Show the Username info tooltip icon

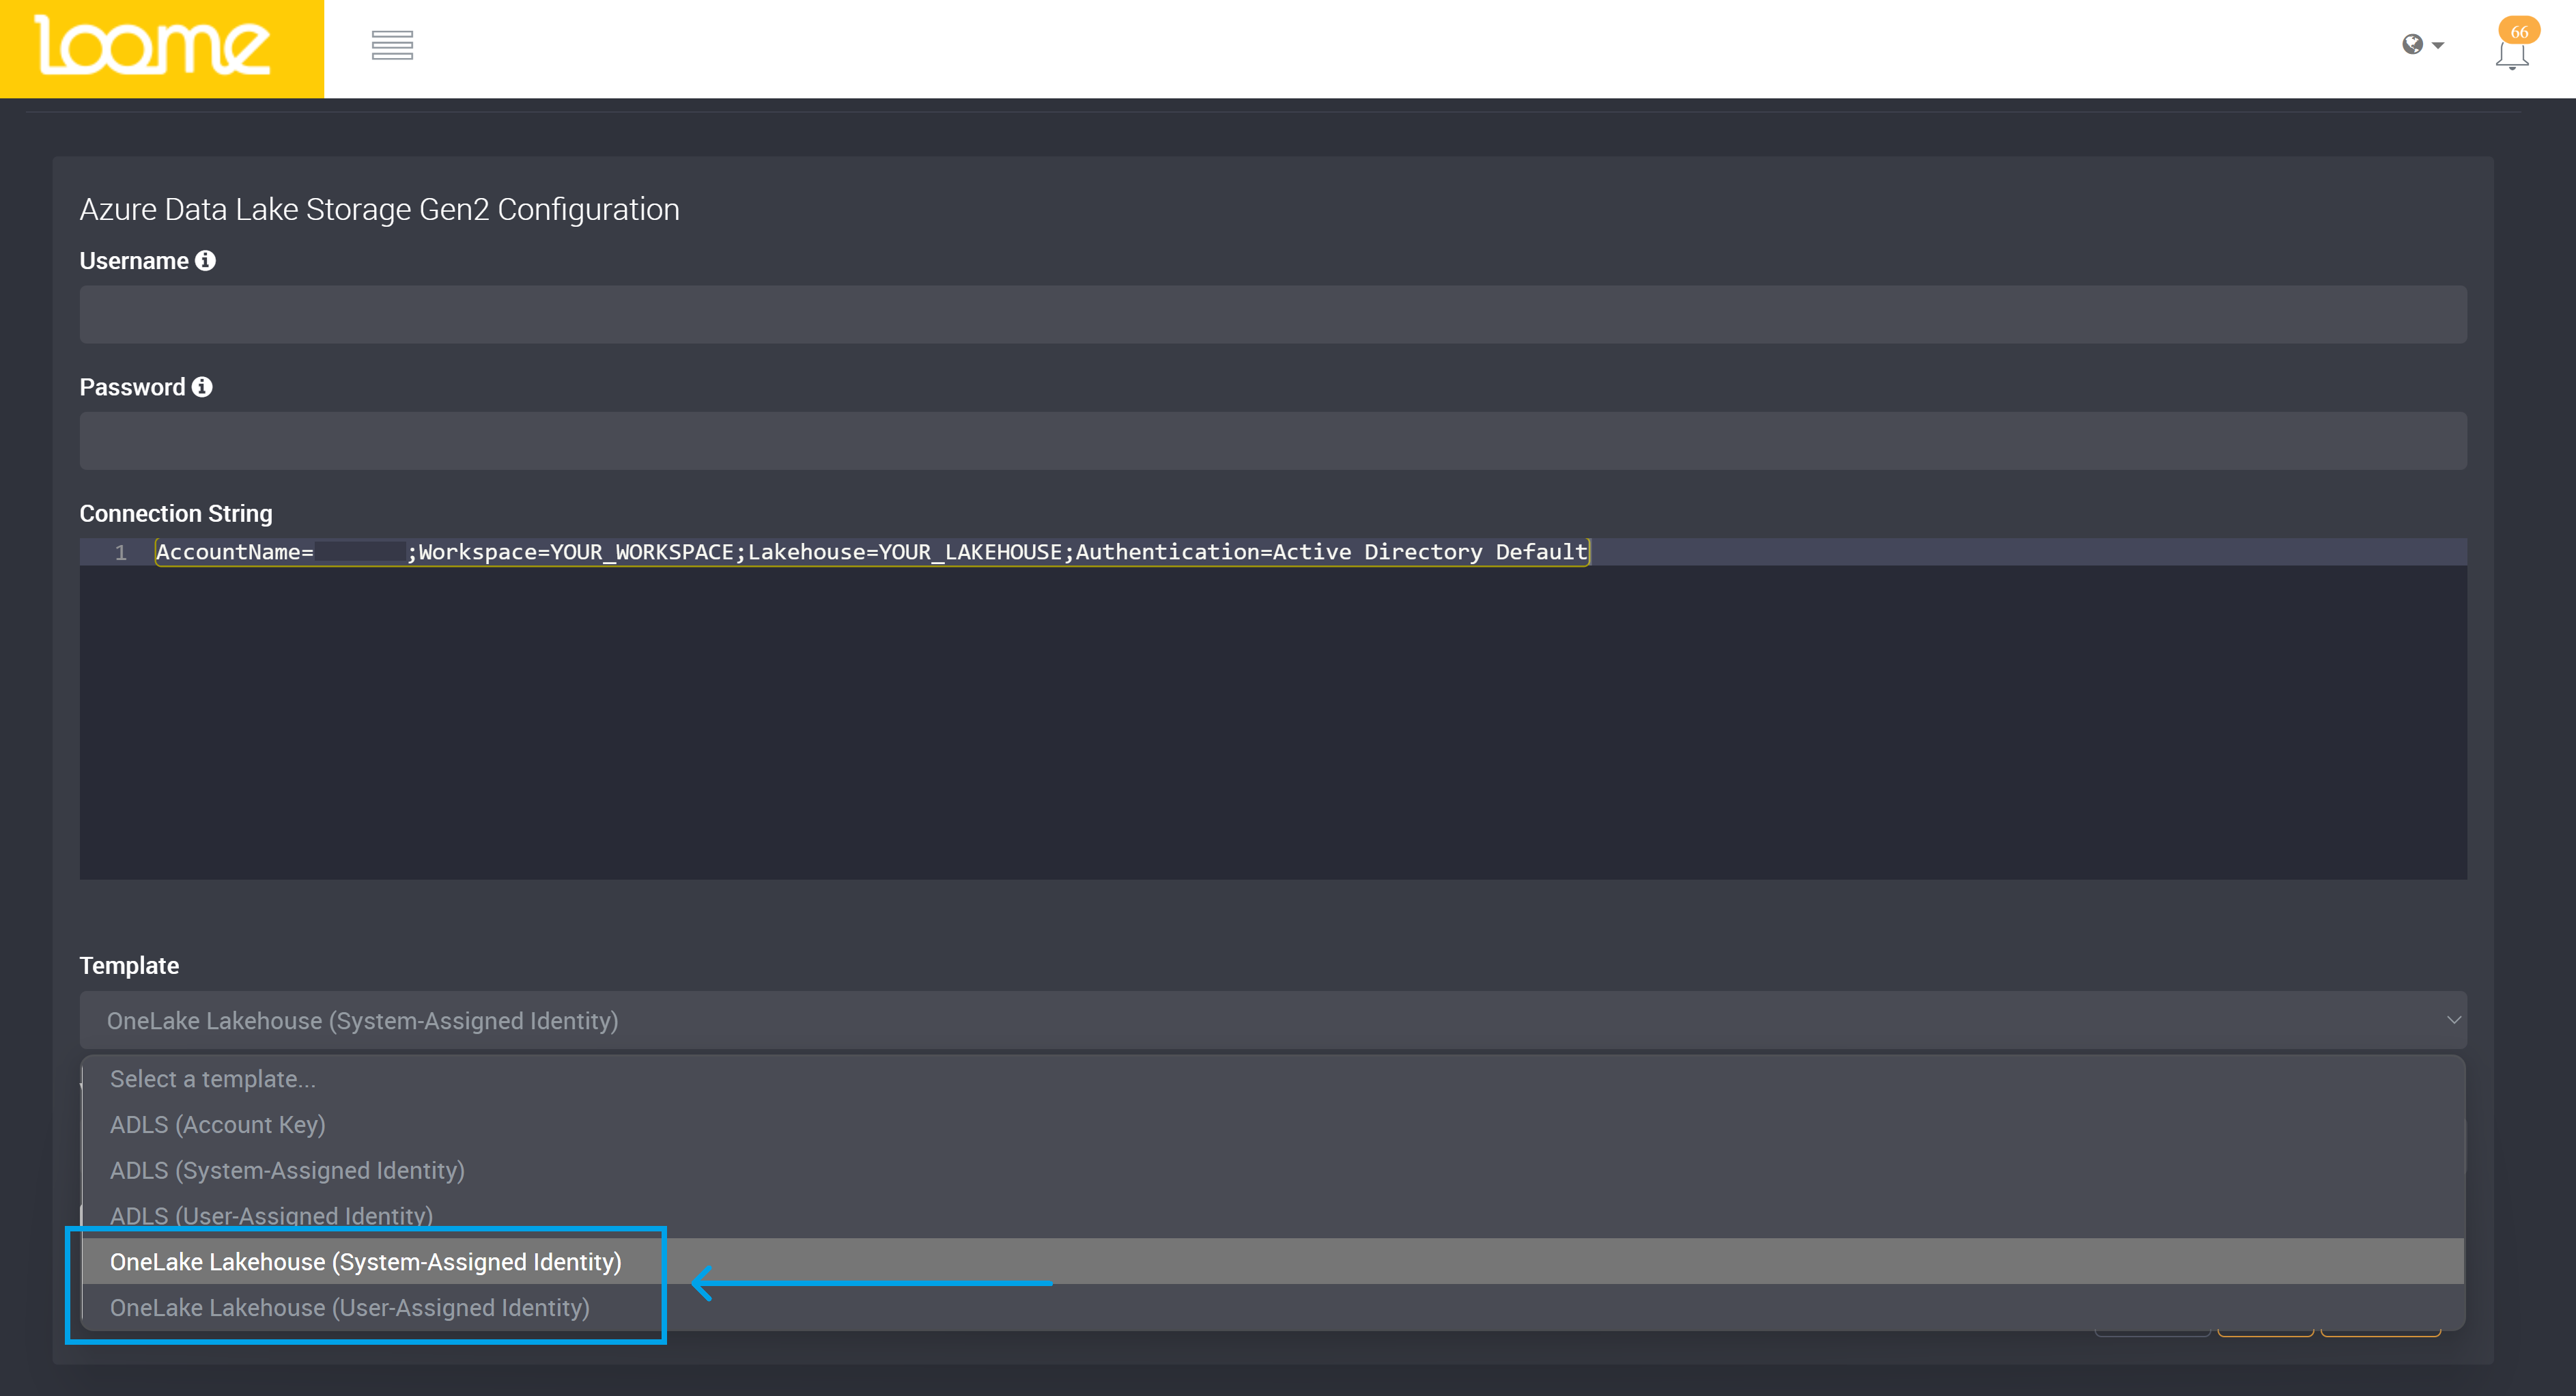coord(206,261)
